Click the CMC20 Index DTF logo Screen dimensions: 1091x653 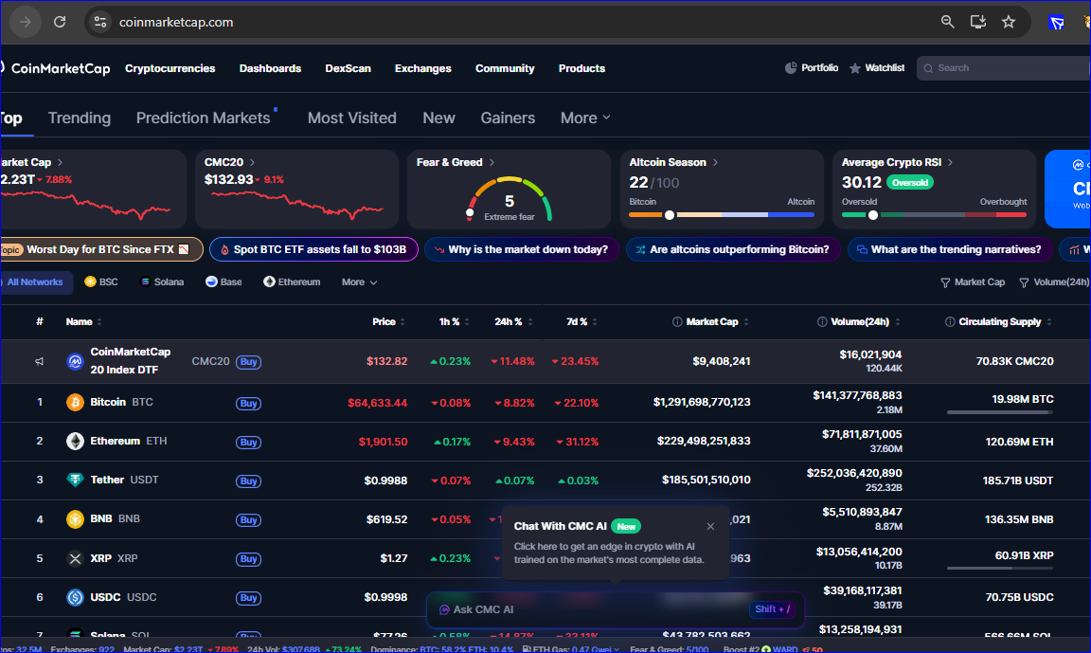pyautogui.click(x=75, y=361)
